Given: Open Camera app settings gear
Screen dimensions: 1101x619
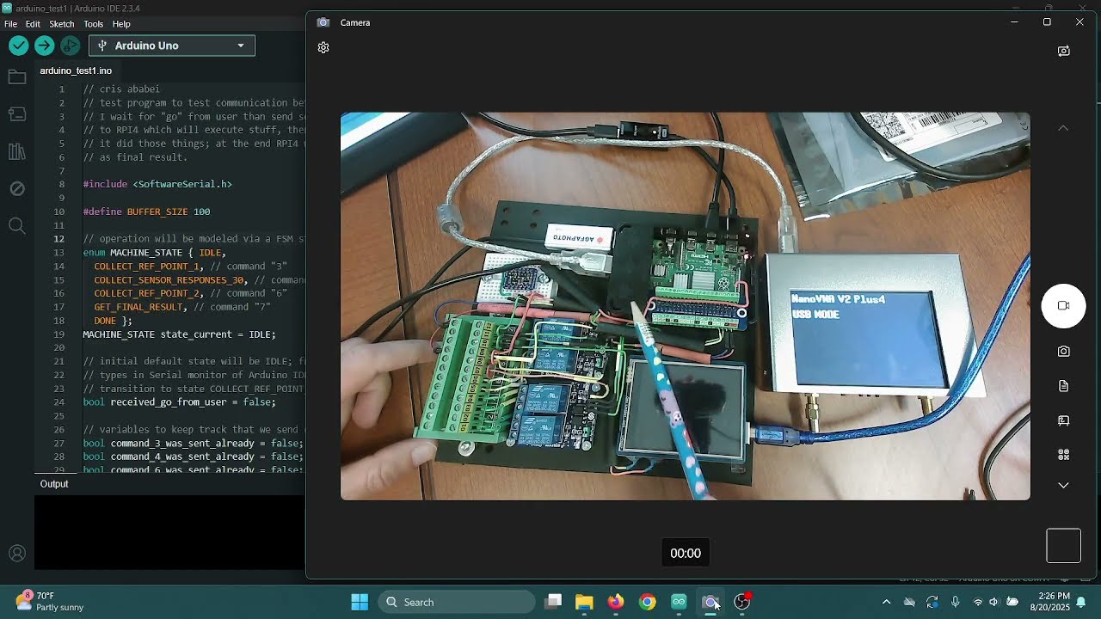Looking at the screenshot, I should (323, 48).
